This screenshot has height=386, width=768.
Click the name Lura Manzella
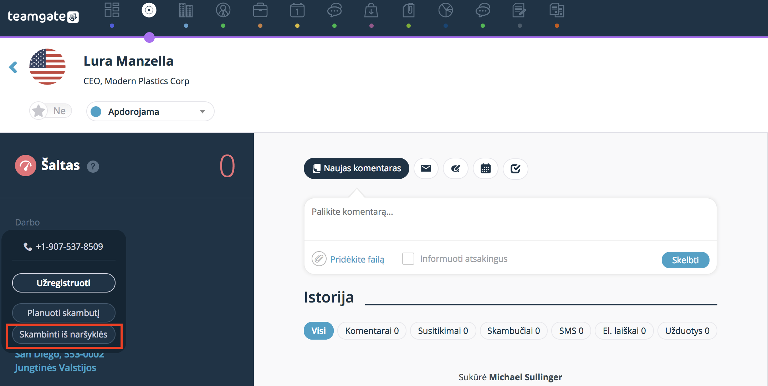coord(128,61)
